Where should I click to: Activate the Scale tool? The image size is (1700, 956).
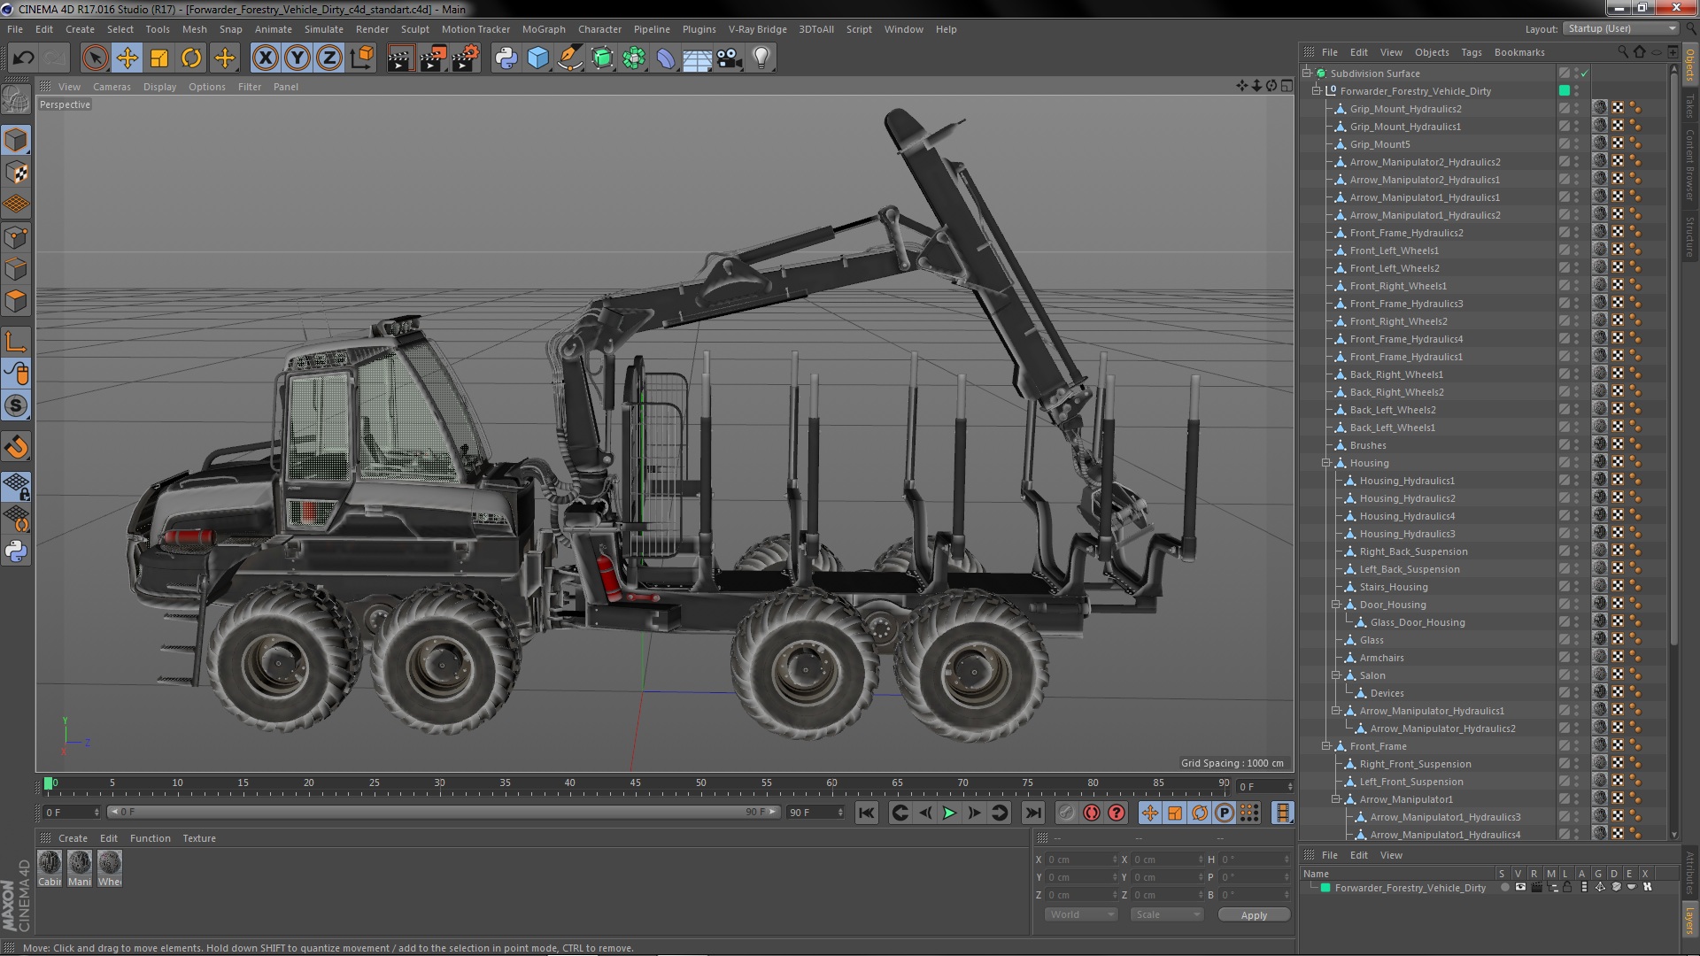[x=159, y=58]
